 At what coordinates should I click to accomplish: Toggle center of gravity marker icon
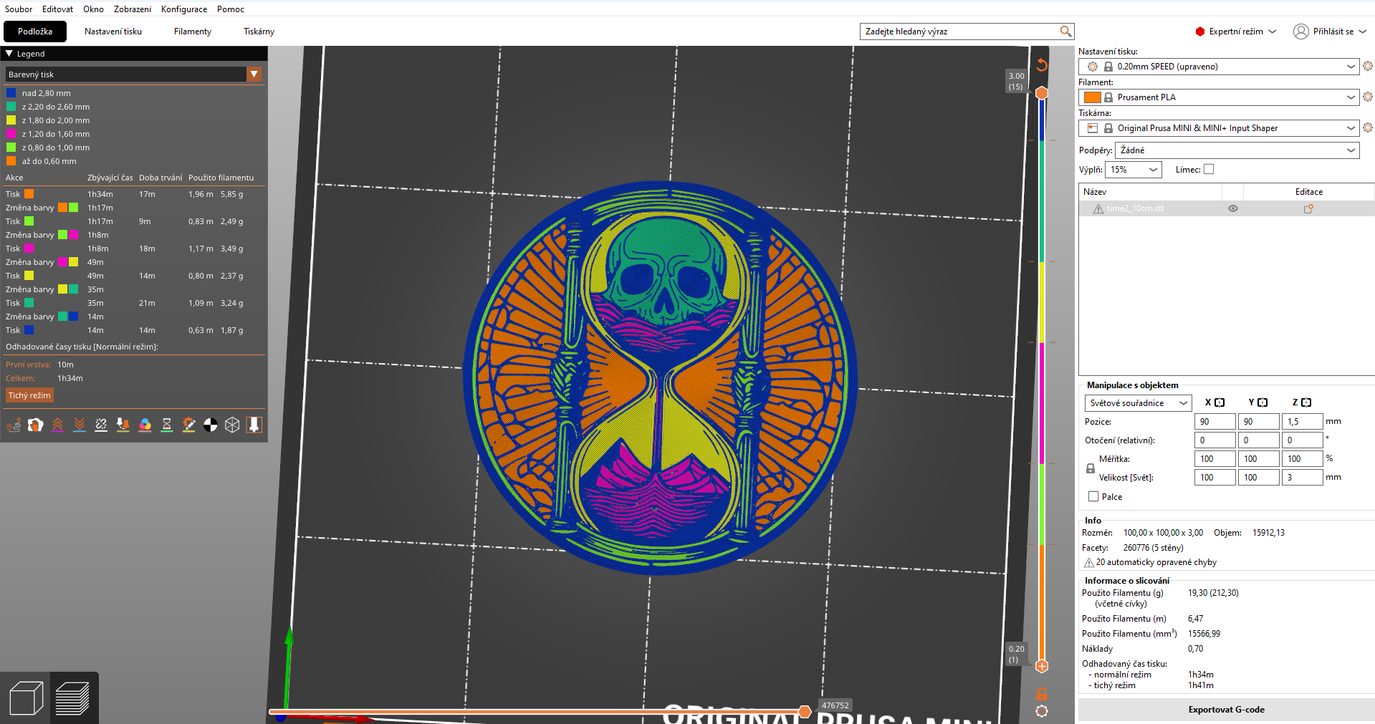pos(211,425)
